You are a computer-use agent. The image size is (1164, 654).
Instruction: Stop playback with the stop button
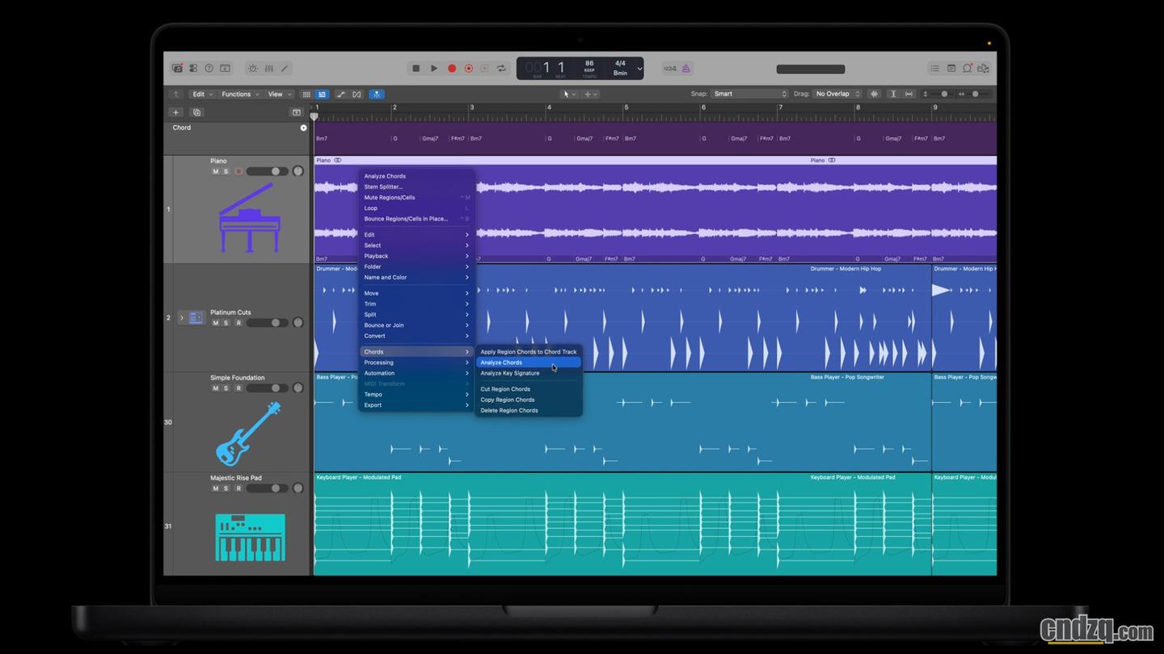(416, 69)
